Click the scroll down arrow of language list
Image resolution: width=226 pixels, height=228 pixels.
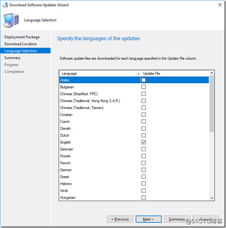212,198
